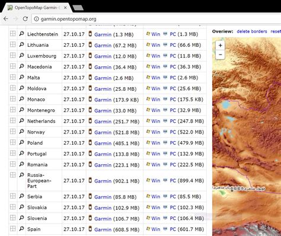The width and height of the screenshot is (281, 236).
Task: Click the grid icon for Malta
Action: tap(13, 77)
